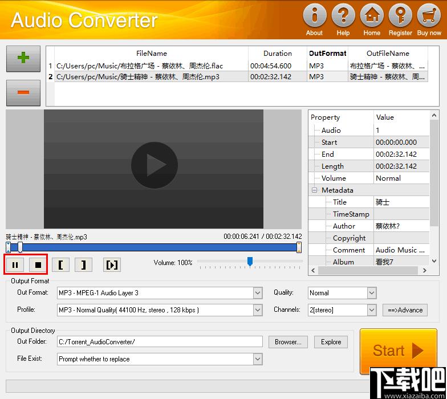Click property panel scroll right arrow

[425, 270]
